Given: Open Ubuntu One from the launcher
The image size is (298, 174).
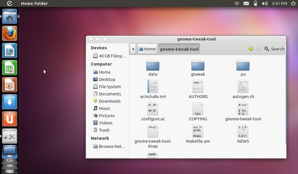Looking at the screenshot, I should 10,119.
